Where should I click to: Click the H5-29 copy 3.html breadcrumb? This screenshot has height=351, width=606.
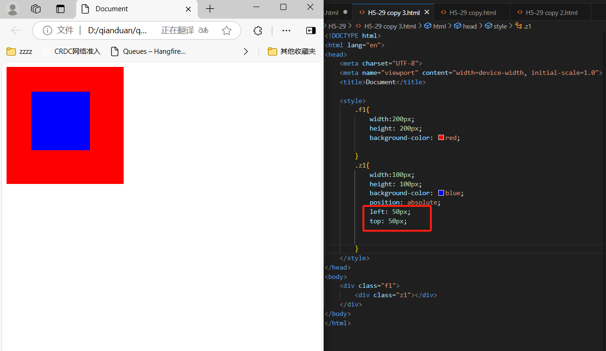386,26
